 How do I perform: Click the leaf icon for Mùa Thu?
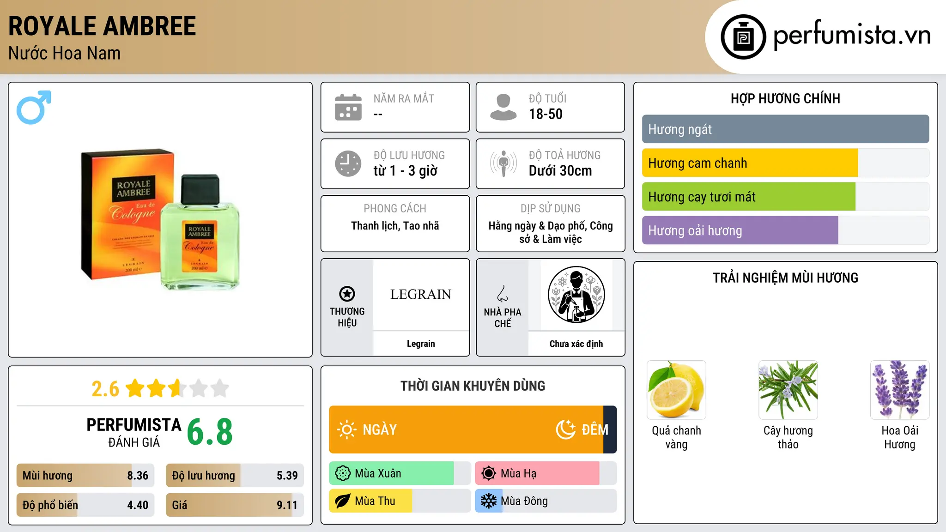click(343, 501)
